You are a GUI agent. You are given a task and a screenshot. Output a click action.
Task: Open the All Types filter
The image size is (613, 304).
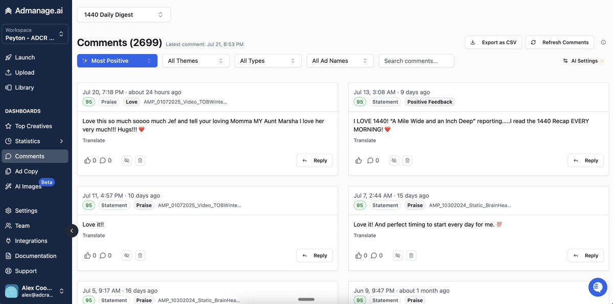pyautogui.click(x=268, y=61)
